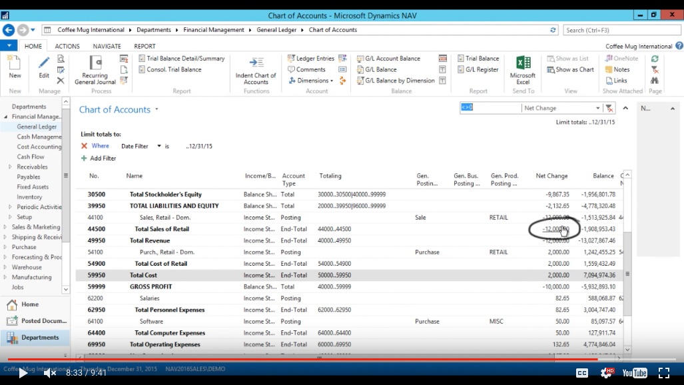Collapse Financial Management tree node
The image size is (684, 385).
point(6,117)
